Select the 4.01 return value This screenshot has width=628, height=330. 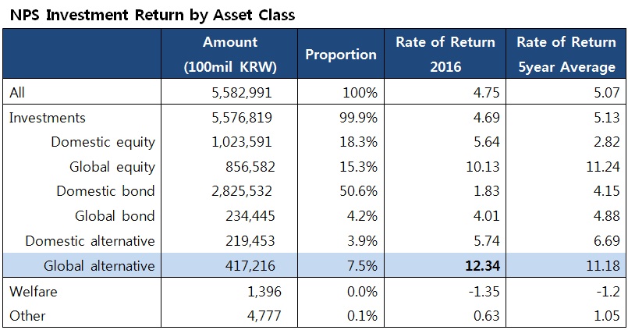(486, 216)
